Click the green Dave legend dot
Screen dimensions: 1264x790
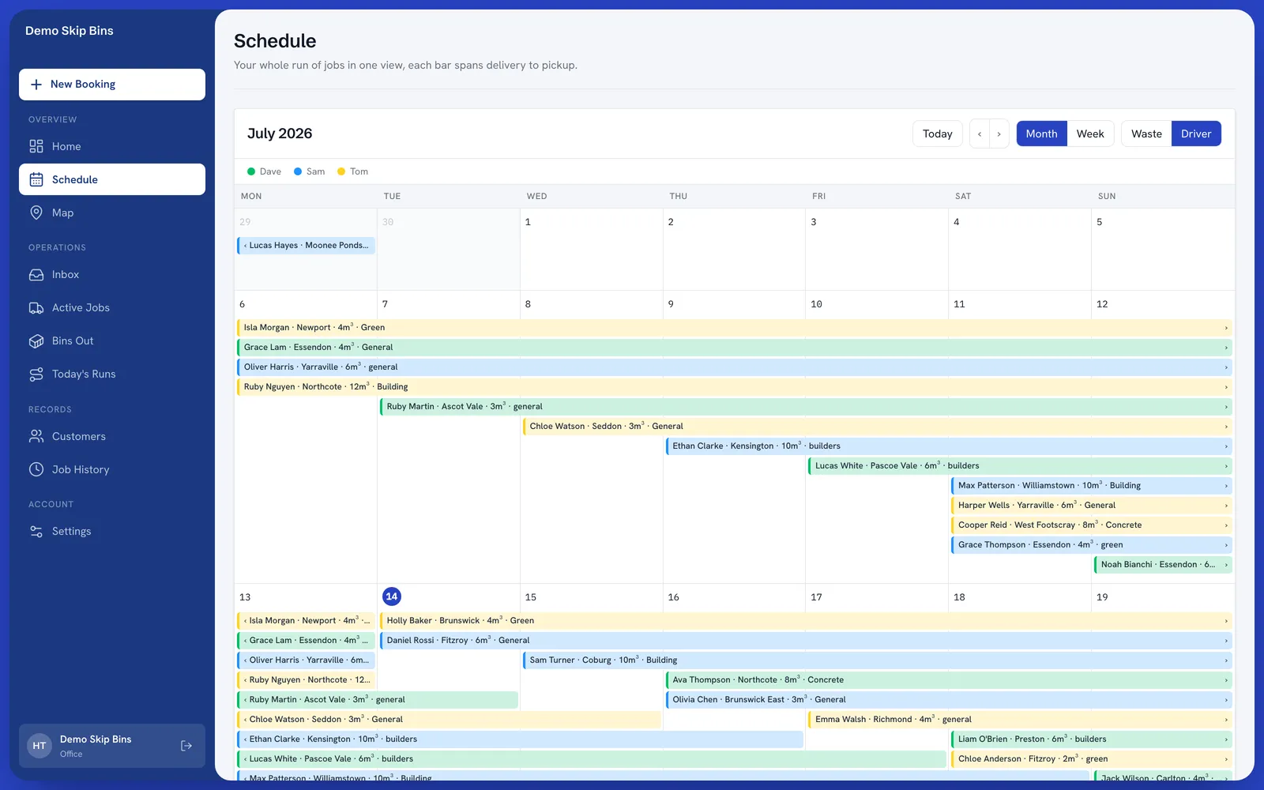[251, 171]
